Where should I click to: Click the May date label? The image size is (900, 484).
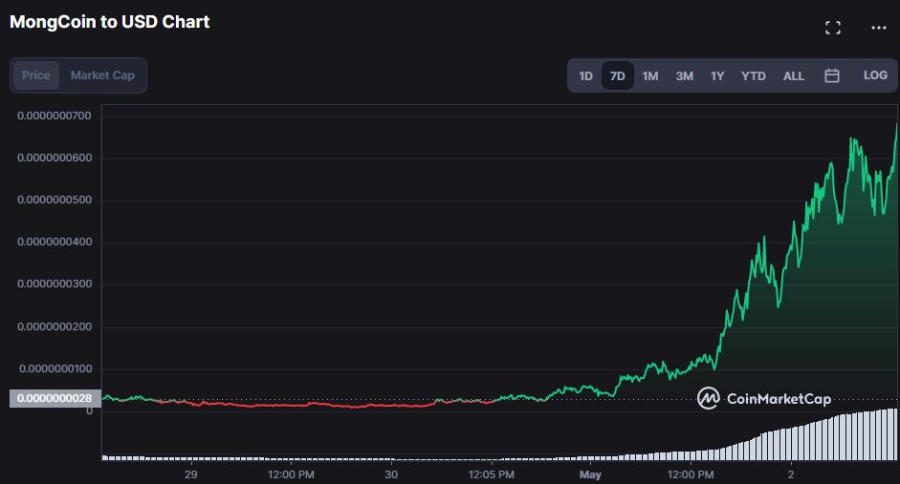coord(590,474)
